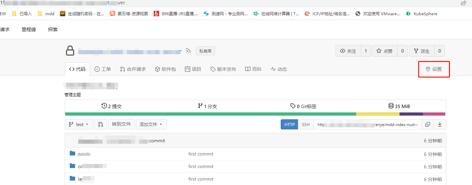Viewport: 472px width, 185px height.
Task: Toggle watch (关注) on the repository
Action: 348,51
